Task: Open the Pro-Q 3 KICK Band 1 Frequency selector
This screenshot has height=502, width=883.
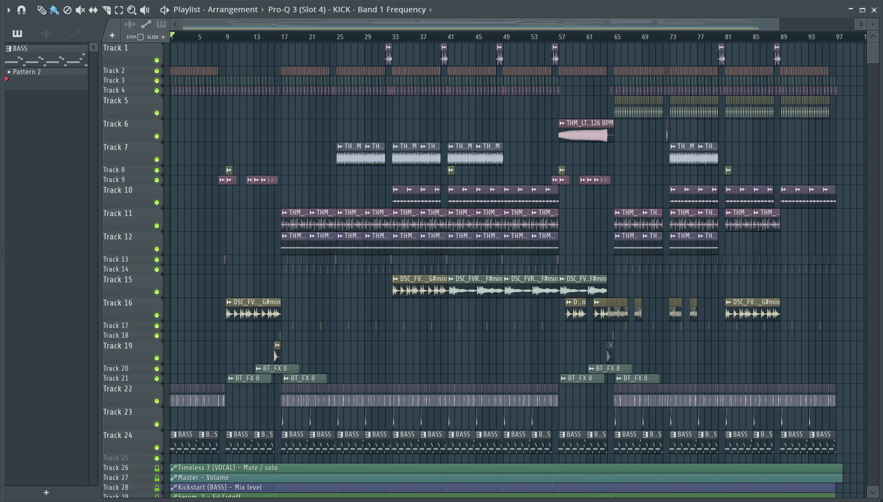Action: [x=347, y=10]
